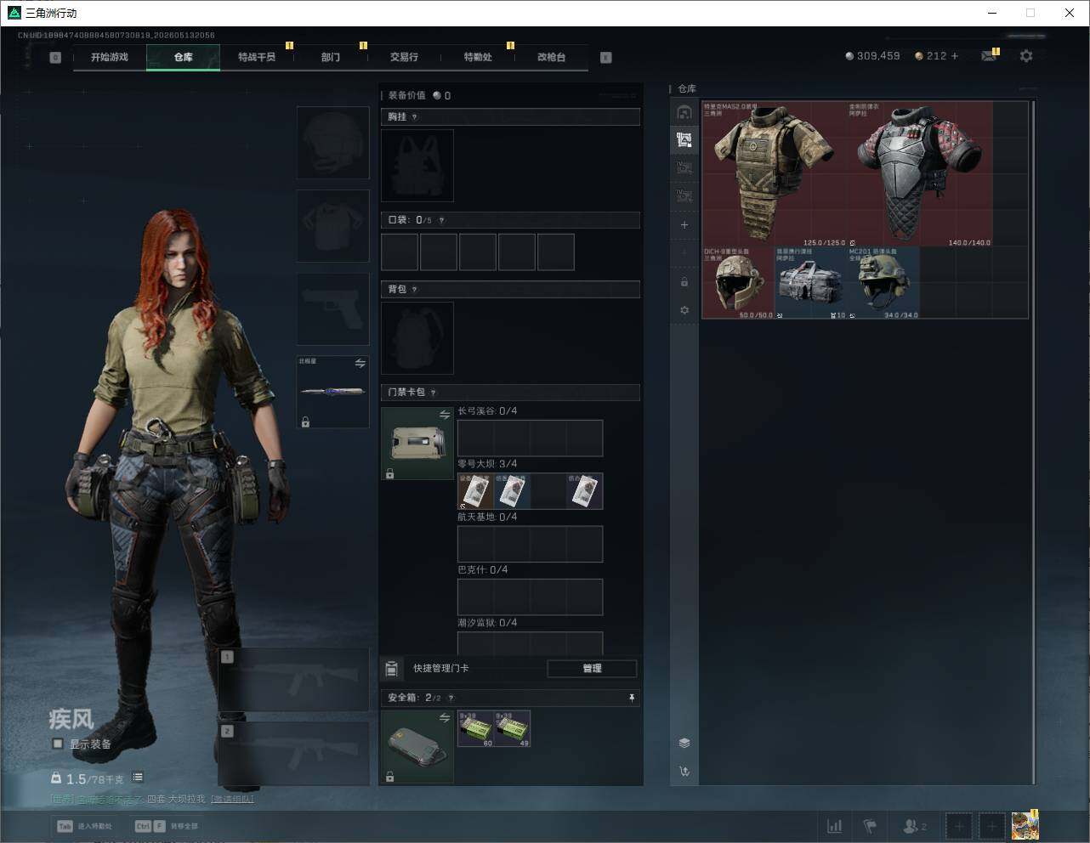Add a new stash tab with the plus icon
The height and width of the screenshot is (843, 1090).
point(684,225)
